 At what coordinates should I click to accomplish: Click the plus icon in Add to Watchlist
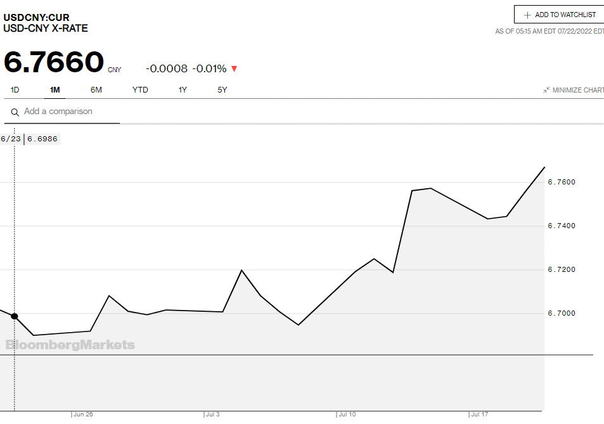tap(527, 15)
